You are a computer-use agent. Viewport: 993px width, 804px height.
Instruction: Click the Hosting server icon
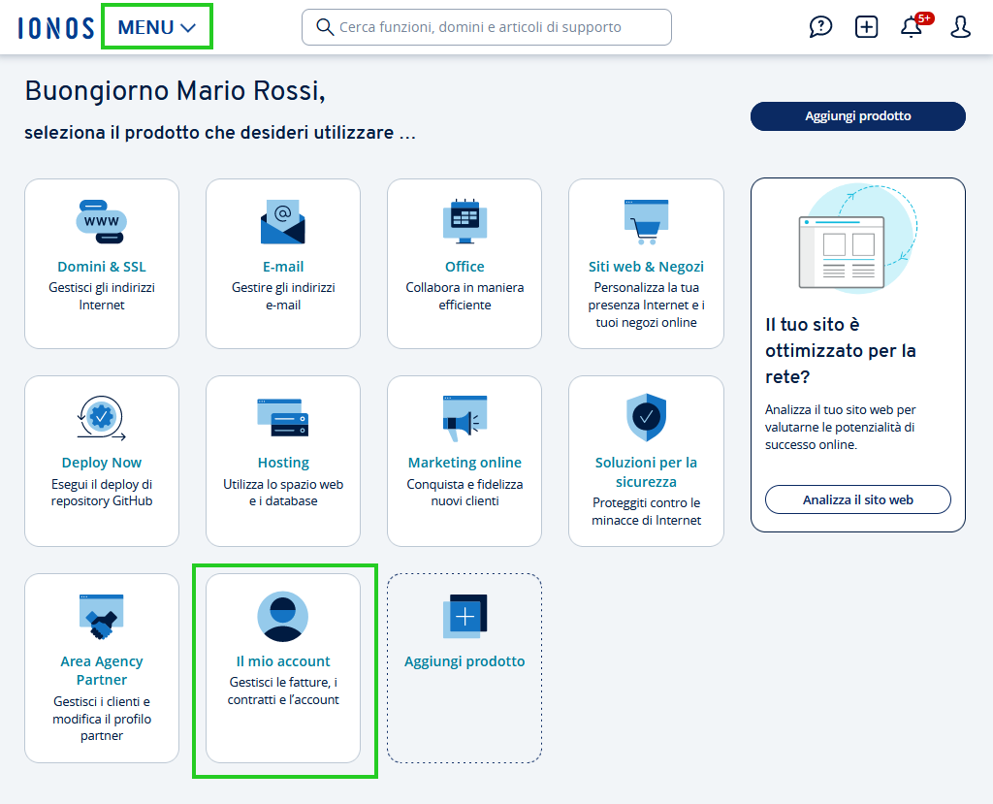point(283,418)
